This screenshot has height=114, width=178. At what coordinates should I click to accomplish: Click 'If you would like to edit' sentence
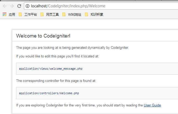coord(57,56)
